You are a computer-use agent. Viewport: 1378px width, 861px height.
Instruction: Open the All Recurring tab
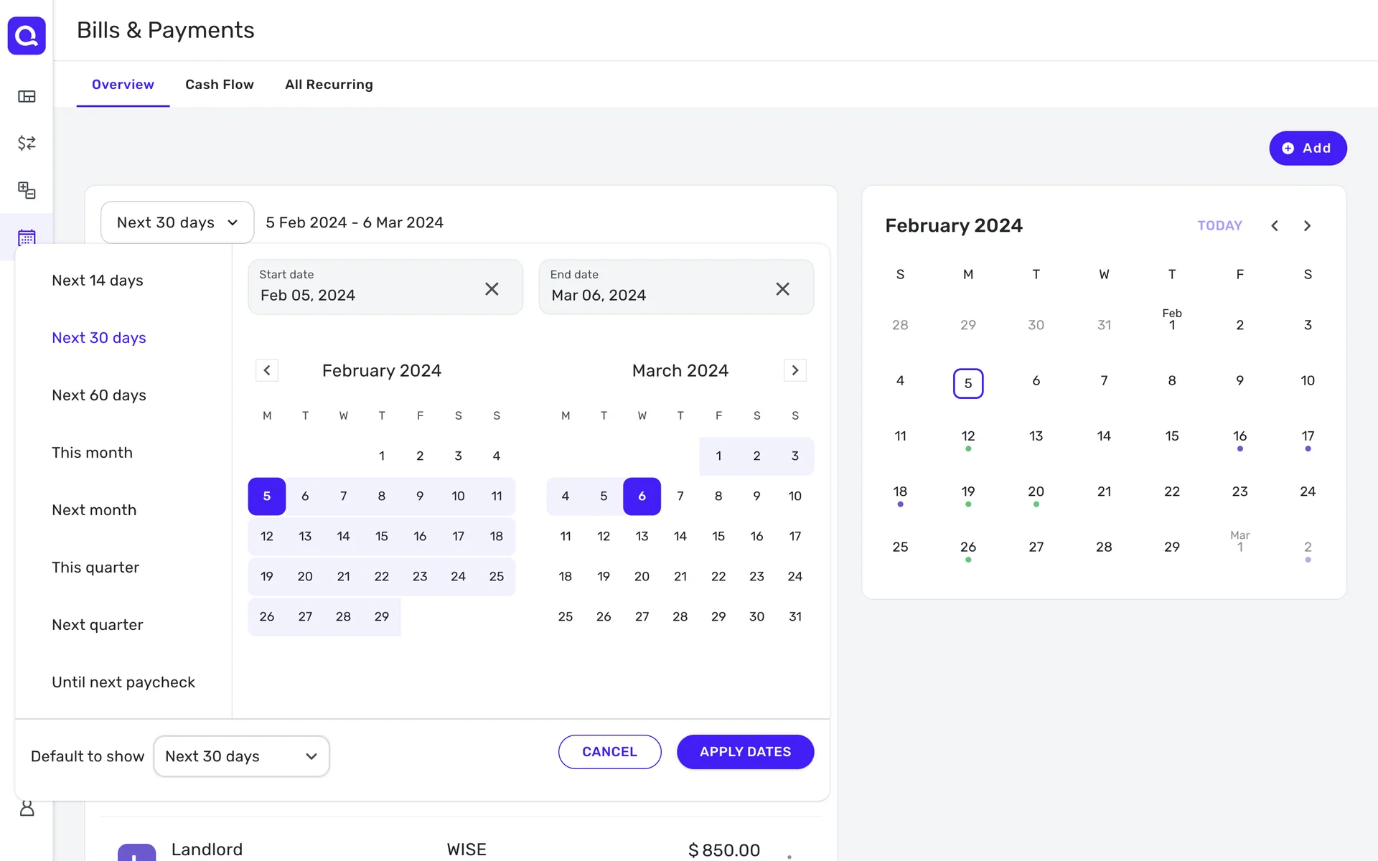tap(329, 85)
